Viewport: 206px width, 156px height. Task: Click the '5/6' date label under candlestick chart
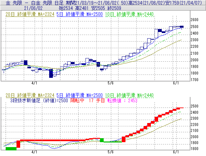[x=111, y=83]
